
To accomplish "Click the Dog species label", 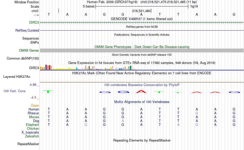I will pyautogui.click(x=36, y=121).
